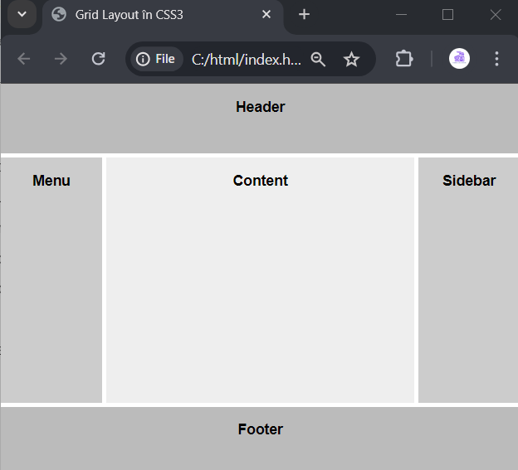Click the Content area
The width and height of the screenshot is (518, 470).
[x=261, y=280]
